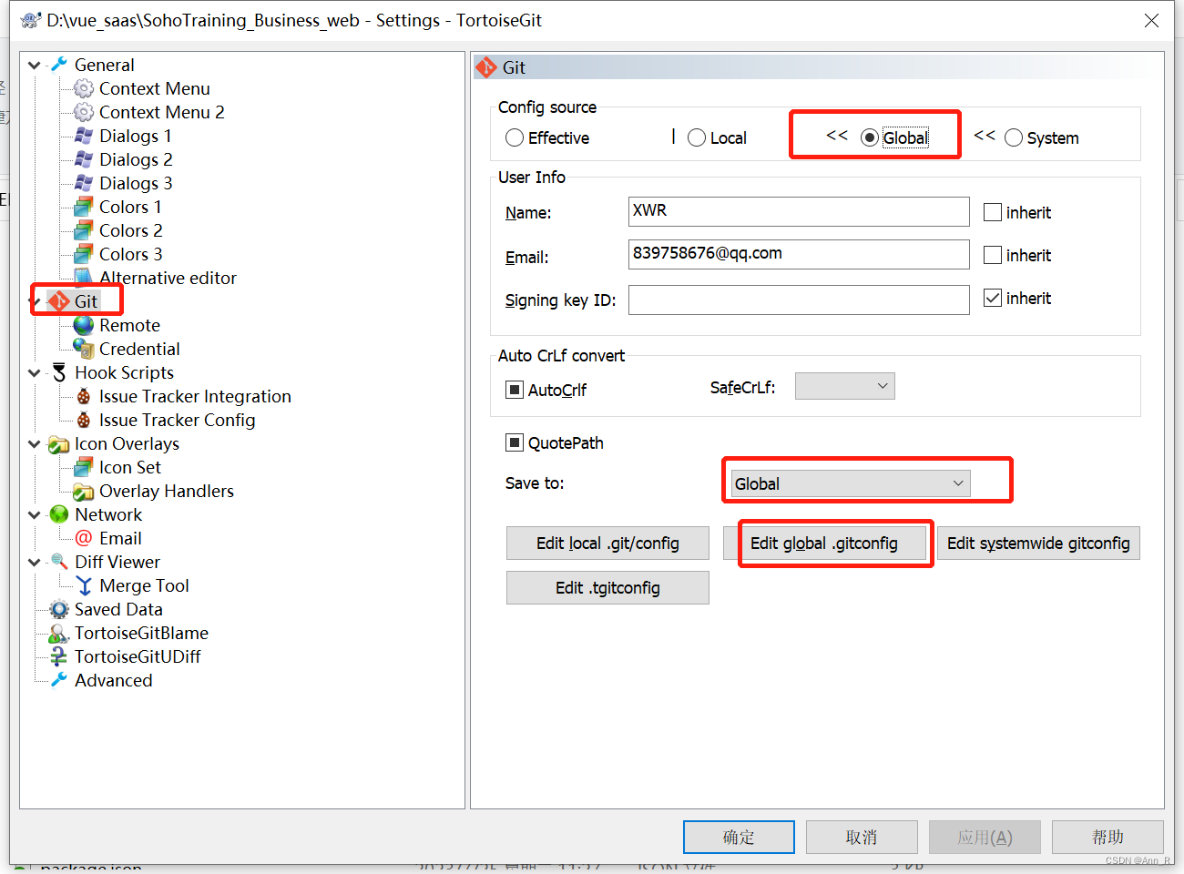Uncheck inherit for Signing key ID

click(x=993, y=298)
